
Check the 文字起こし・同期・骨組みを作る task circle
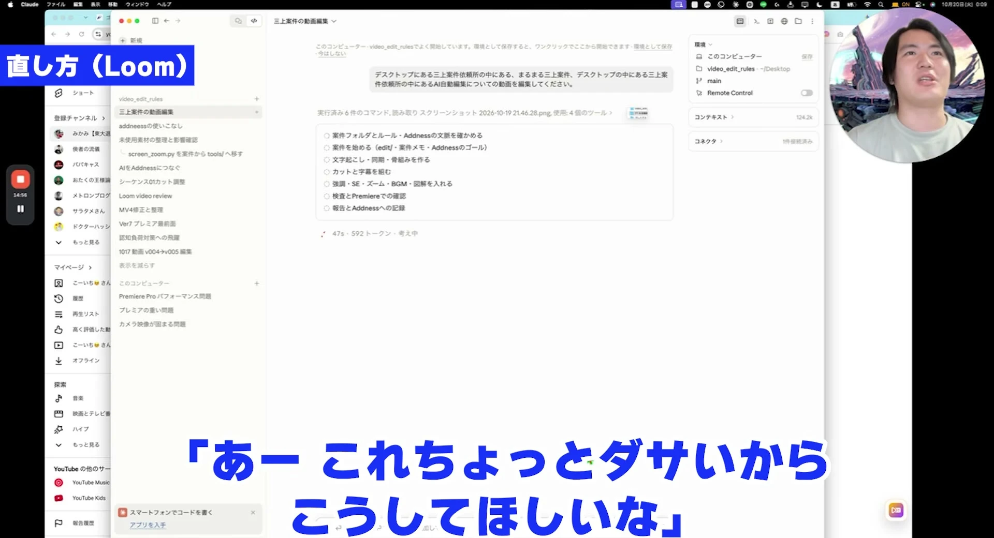pos(327,160)
